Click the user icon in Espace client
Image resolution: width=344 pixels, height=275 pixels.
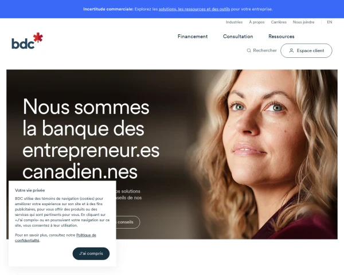tap(291, 50)
